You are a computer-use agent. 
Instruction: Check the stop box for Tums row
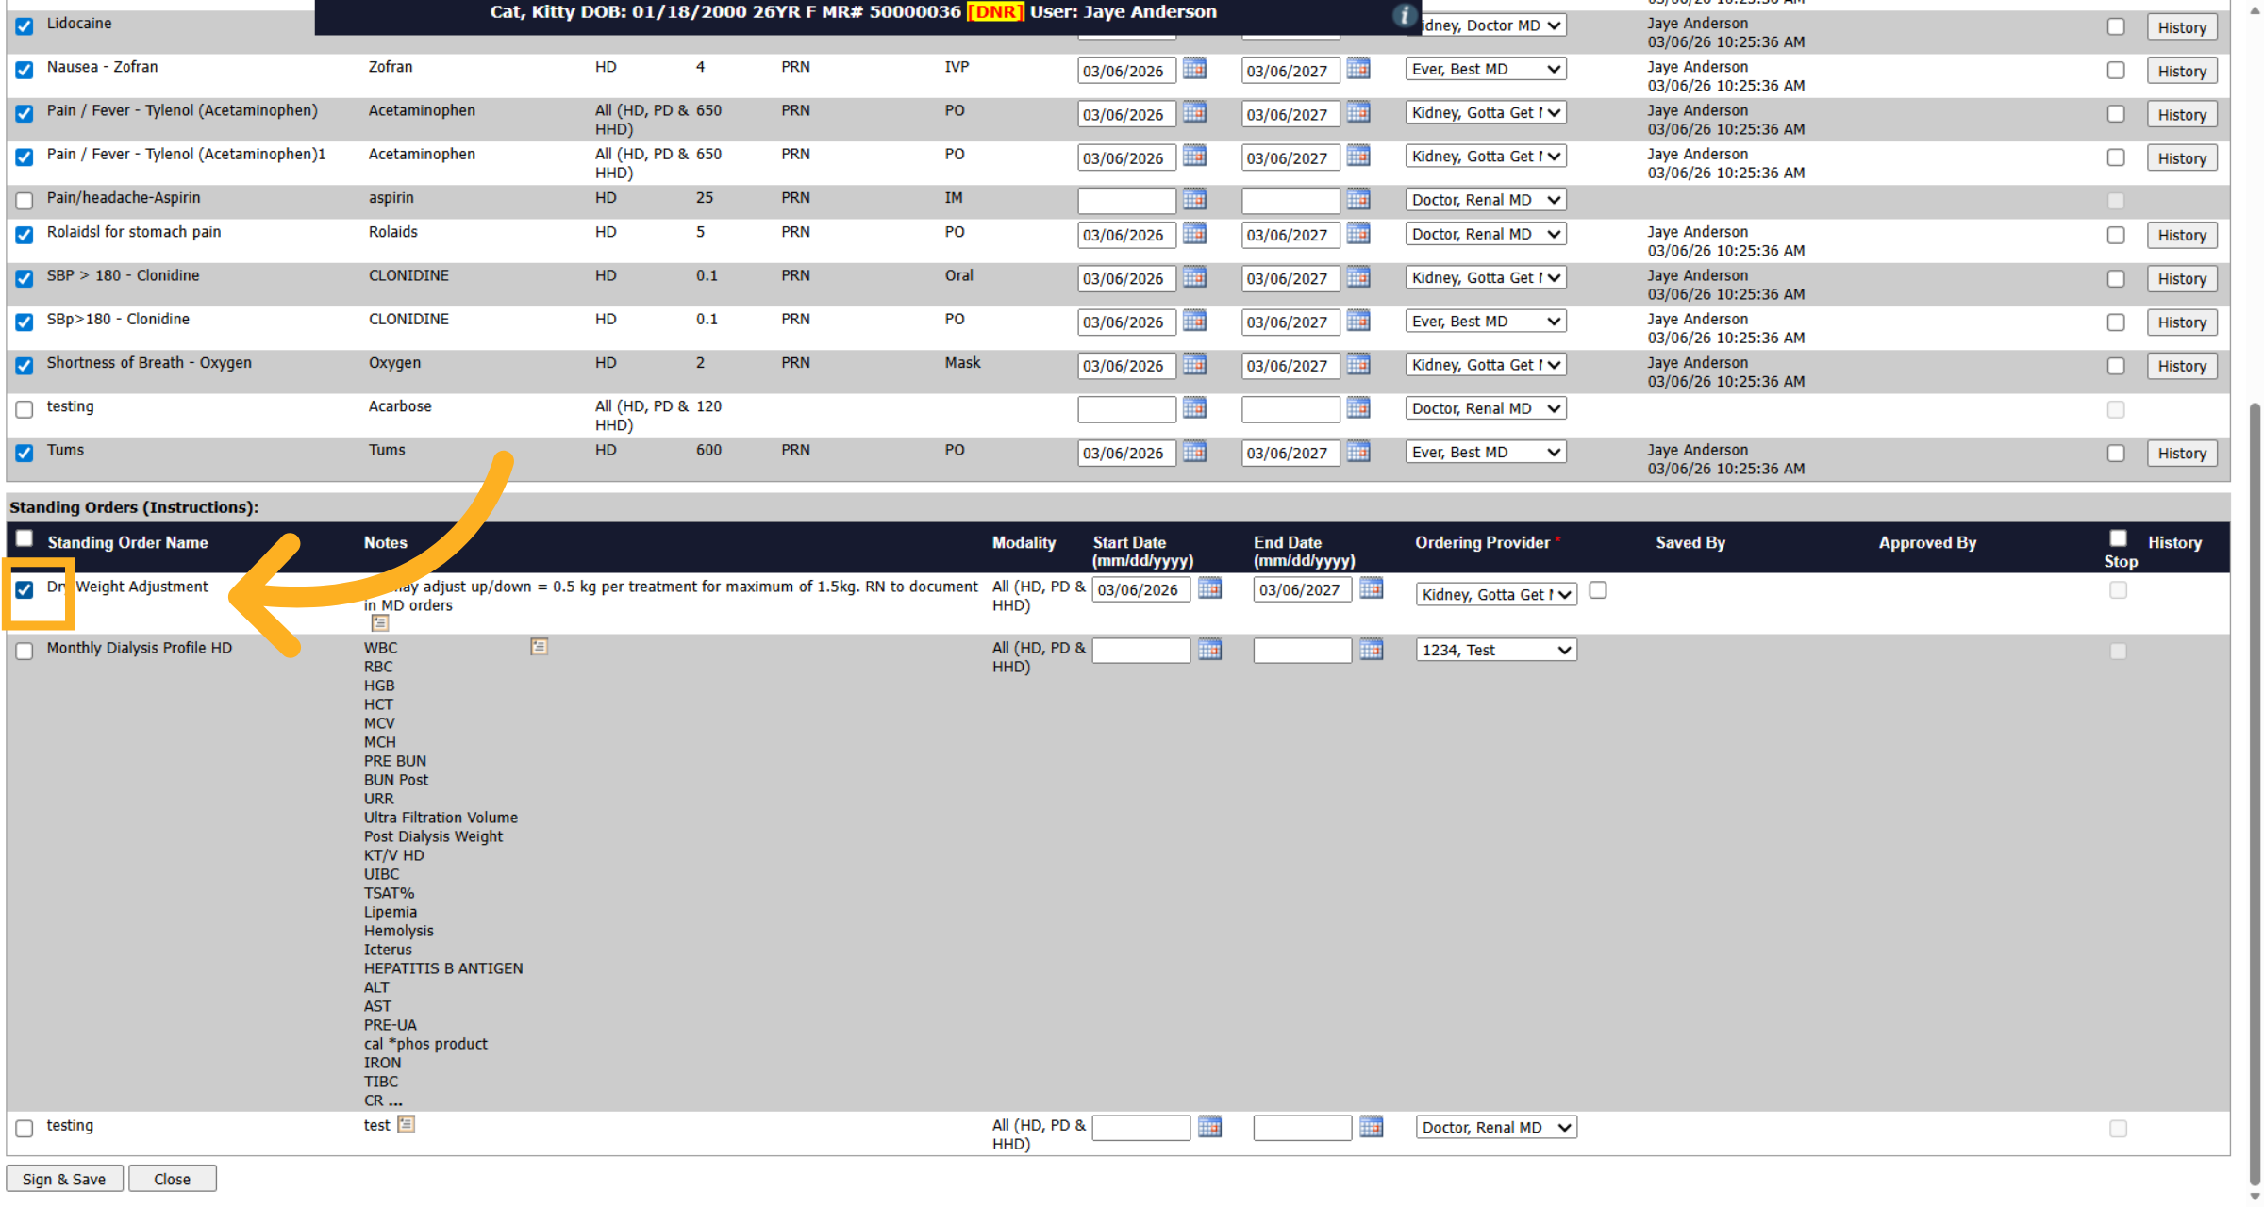click(x=2116, y=454)
